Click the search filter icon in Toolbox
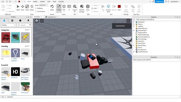The width and height of the screenshot is (181, 102). click(x=30, y=25)
